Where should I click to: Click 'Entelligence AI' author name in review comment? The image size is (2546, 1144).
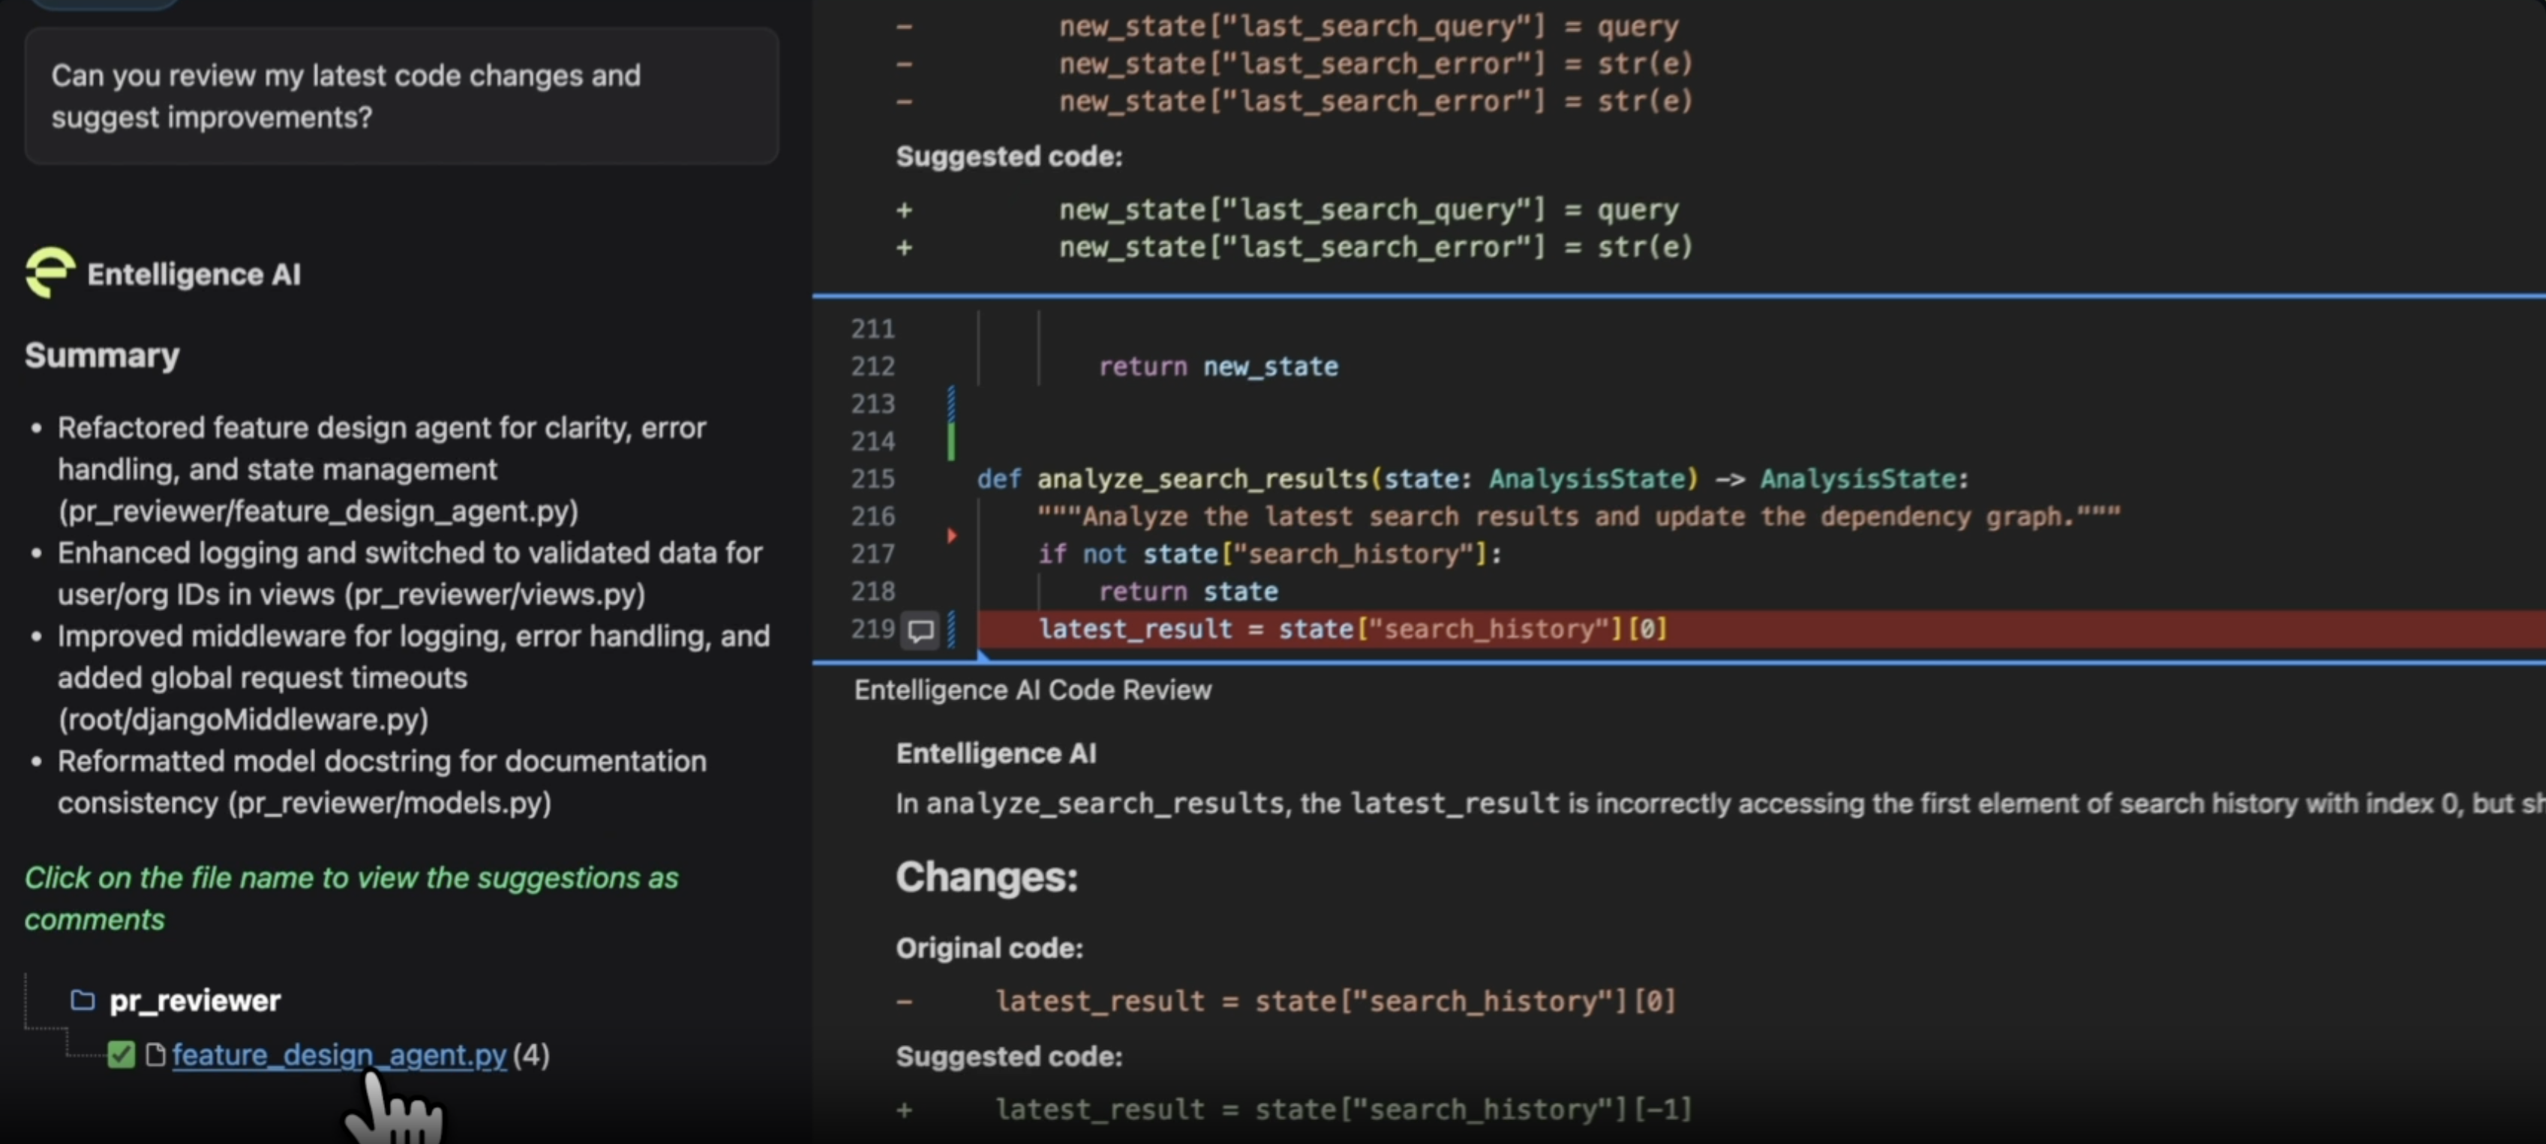(x=995, y=753)
